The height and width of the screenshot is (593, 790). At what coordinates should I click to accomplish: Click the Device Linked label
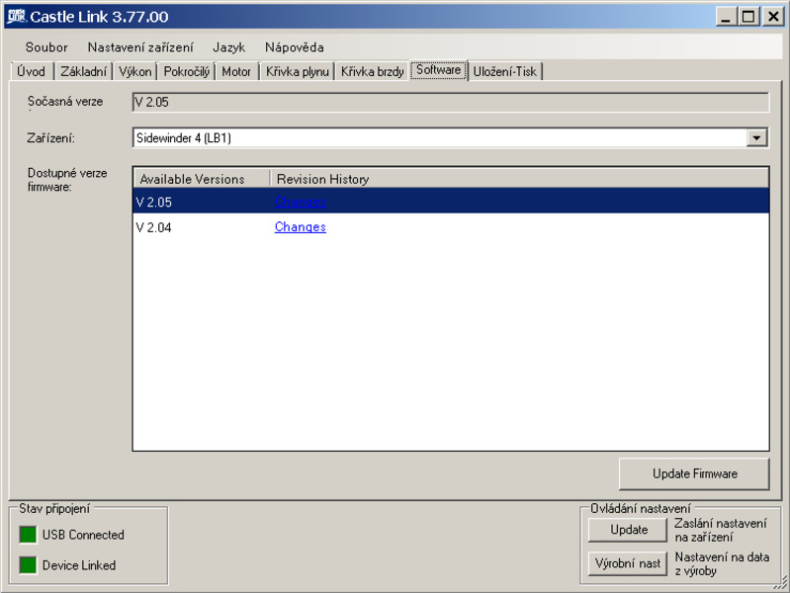[x=79, y=565]
